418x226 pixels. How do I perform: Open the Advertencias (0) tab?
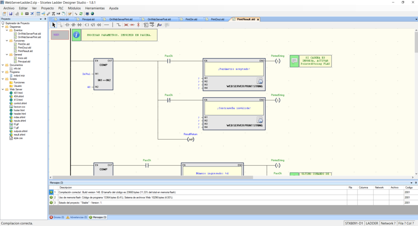(76, 217)
